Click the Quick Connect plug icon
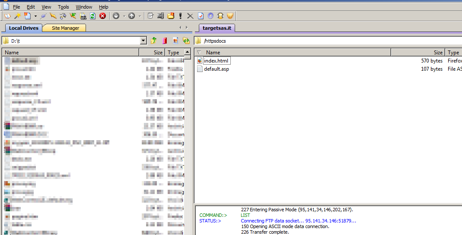 click(43, 16)
